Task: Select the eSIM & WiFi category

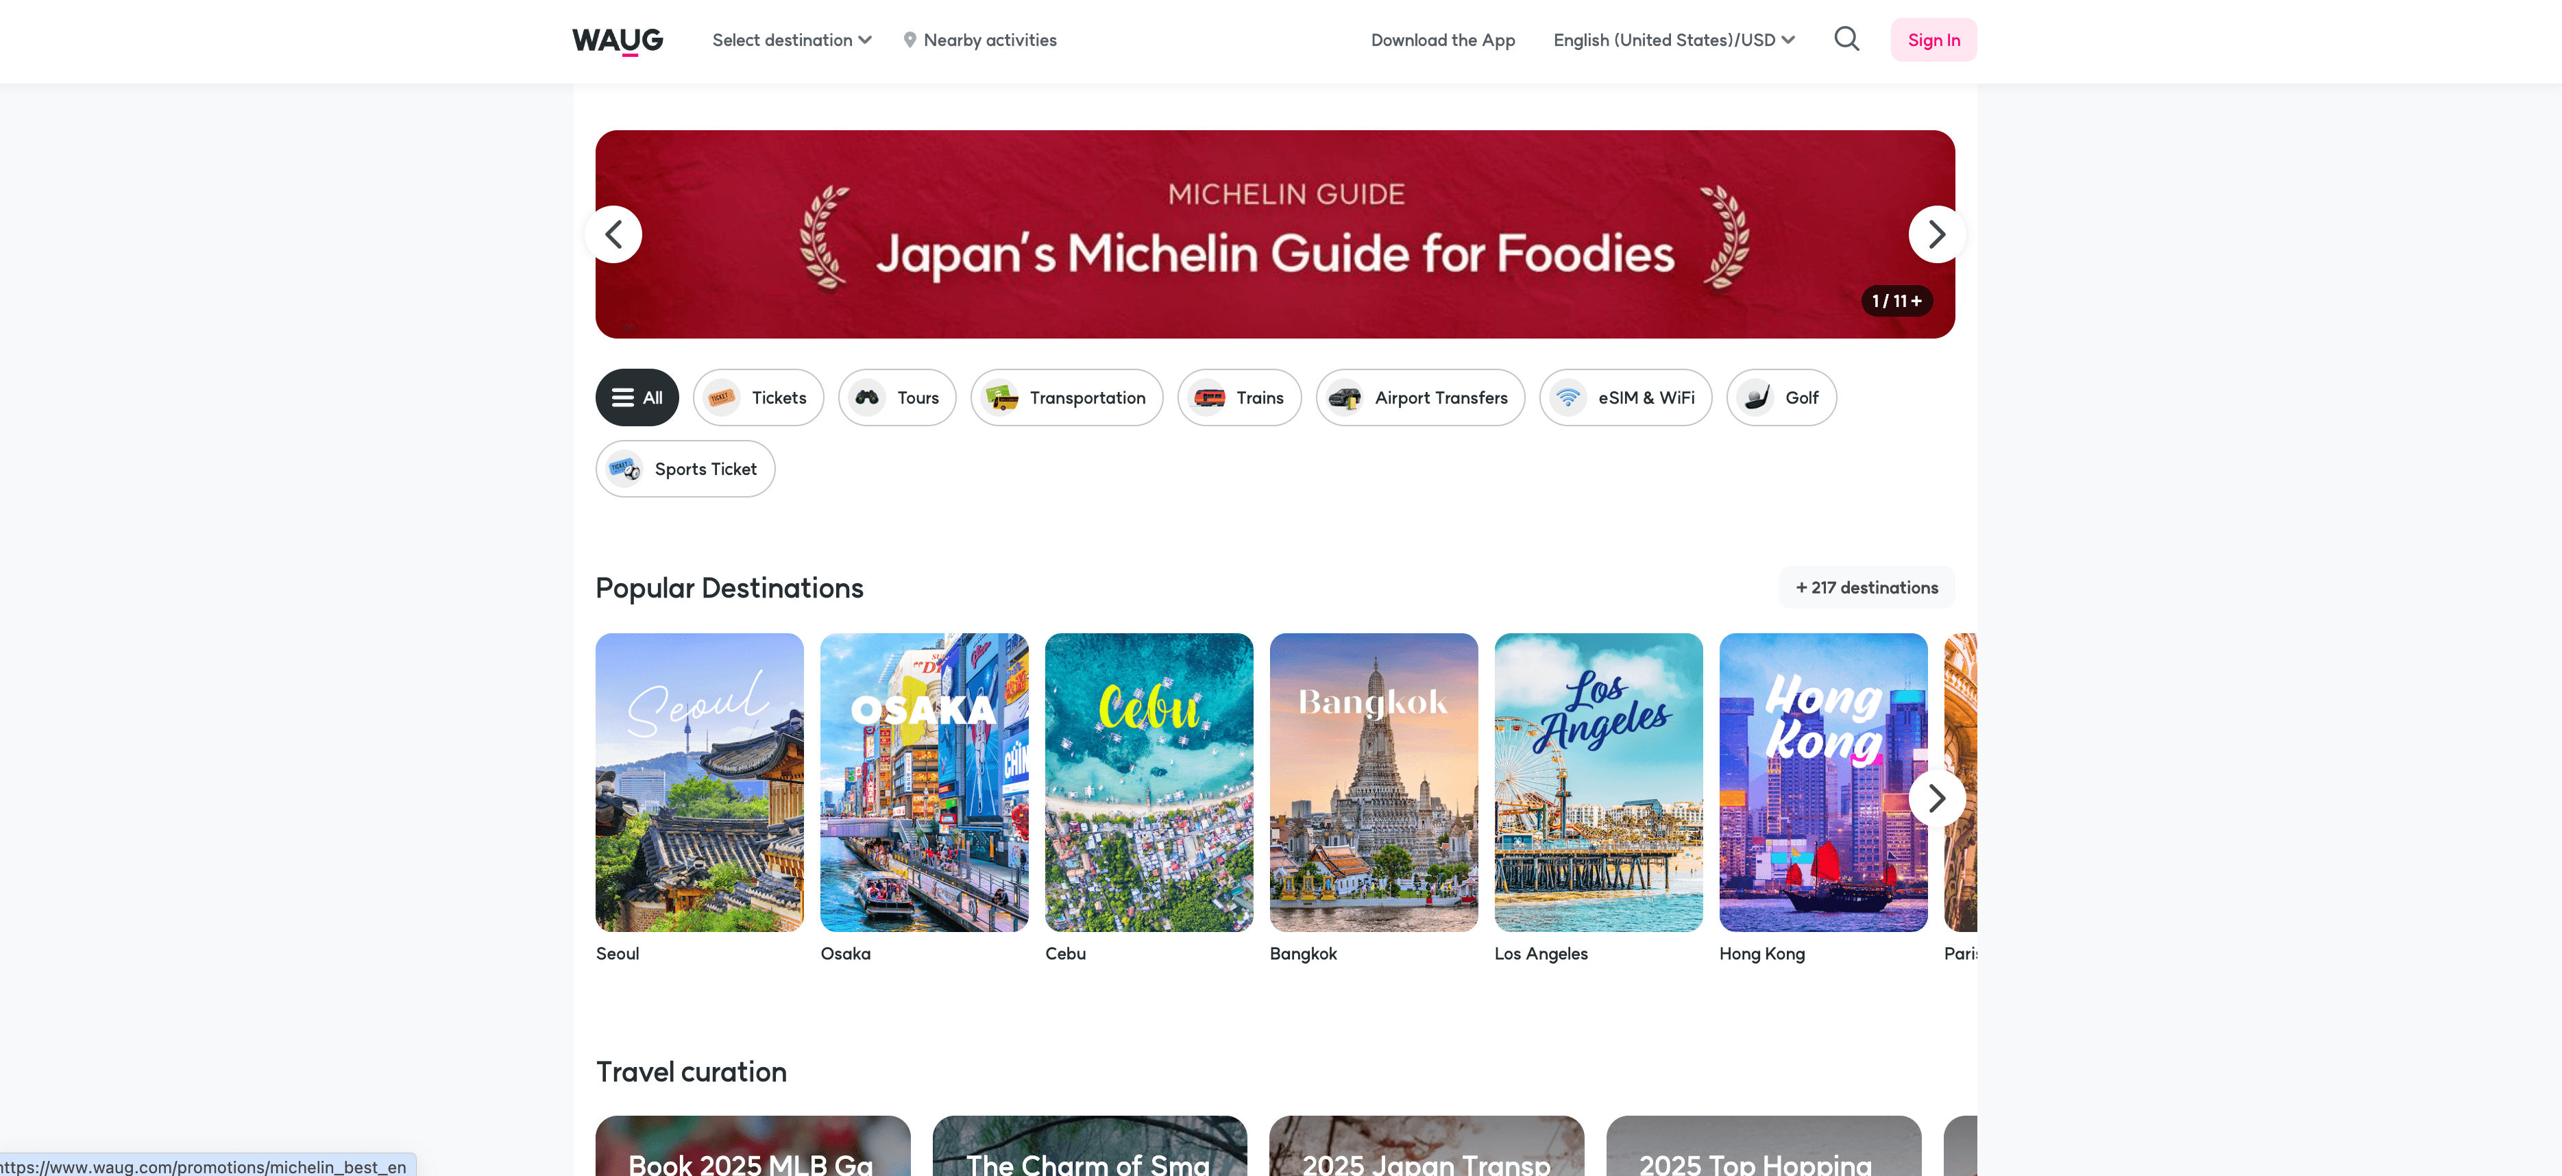Action: [1625, 397]
